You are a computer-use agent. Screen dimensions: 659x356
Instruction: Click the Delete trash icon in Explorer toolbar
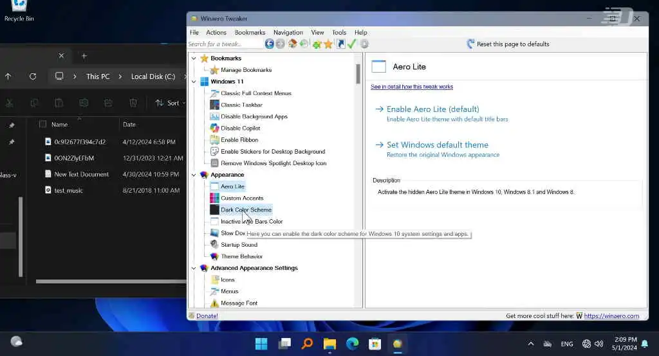[133, 103]
